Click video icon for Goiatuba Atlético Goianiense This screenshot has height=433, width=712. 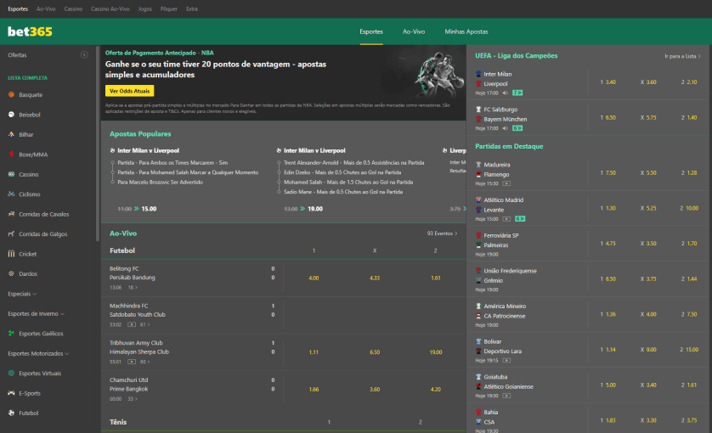coord(506,396)
